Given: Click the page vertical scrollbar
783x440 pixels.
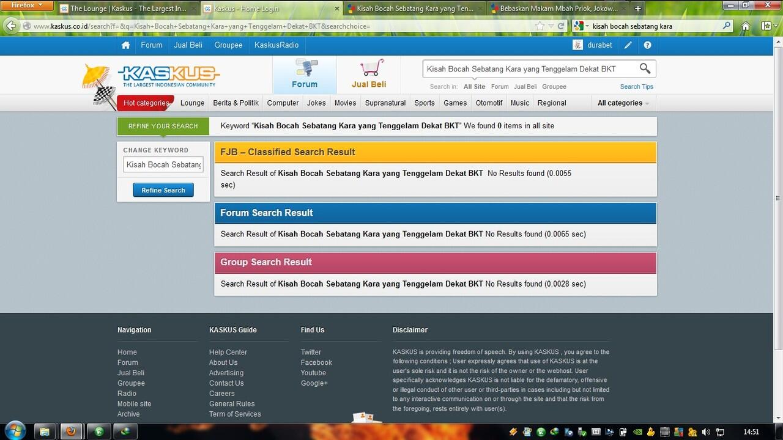Looking at the screenshot, I should click(x=778, y=198).
